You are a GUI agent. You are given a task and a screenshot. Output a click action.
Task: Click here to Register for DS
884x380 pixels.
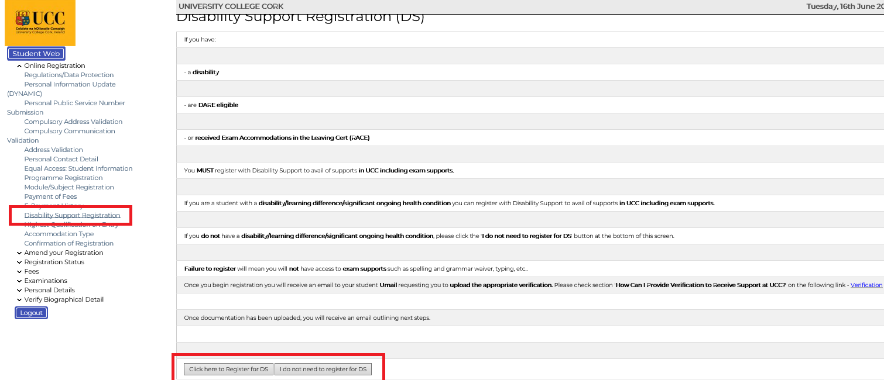[x=228, y=369]
